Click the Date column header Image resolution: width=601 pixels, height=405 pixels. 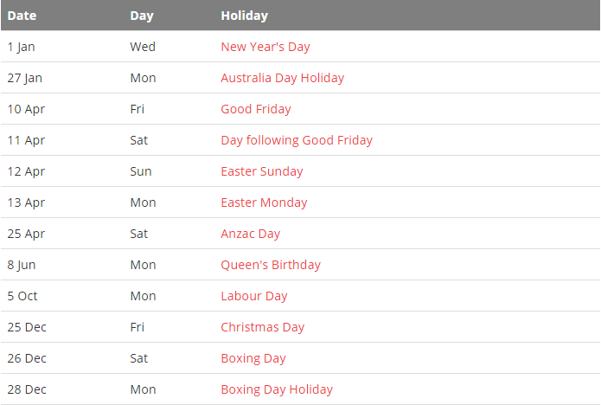22,16
